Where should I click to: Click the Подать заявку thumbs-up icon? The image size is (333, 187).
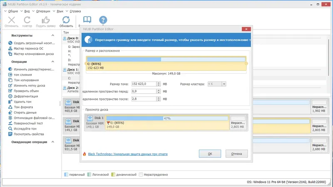coord(45,20)
